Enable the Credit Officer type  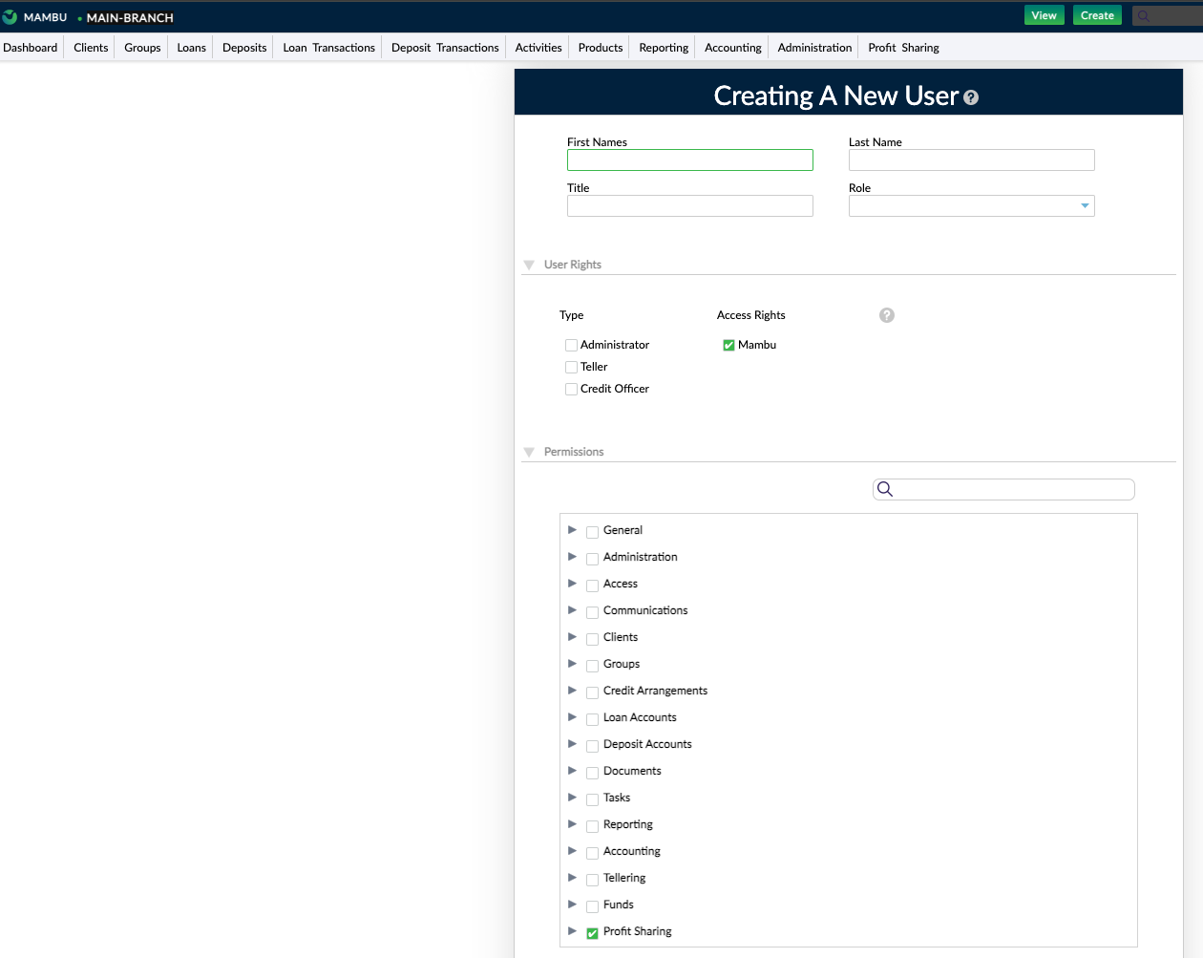click(571, 389)
